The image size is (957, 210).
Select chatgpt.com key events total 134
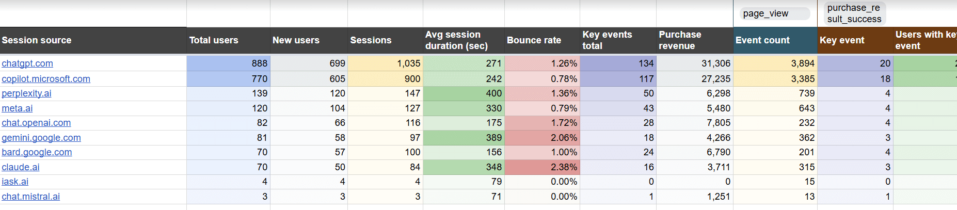pyautogui.click(x=618, y=63)
